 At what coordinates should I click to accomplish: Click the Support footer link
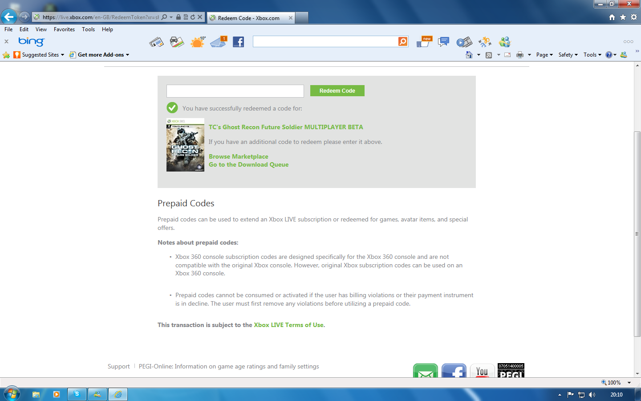tap(119, 366)
